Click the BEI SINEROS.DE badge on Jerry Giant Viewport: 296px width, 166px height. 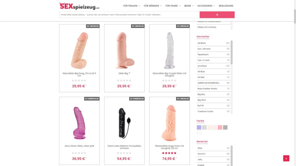[92, 99]
